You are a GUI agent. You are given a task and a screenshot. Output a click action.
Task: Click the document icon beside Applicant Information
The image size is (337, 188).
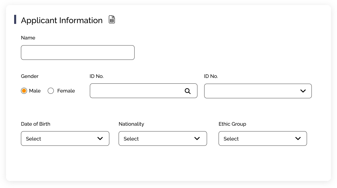point(112,19)
